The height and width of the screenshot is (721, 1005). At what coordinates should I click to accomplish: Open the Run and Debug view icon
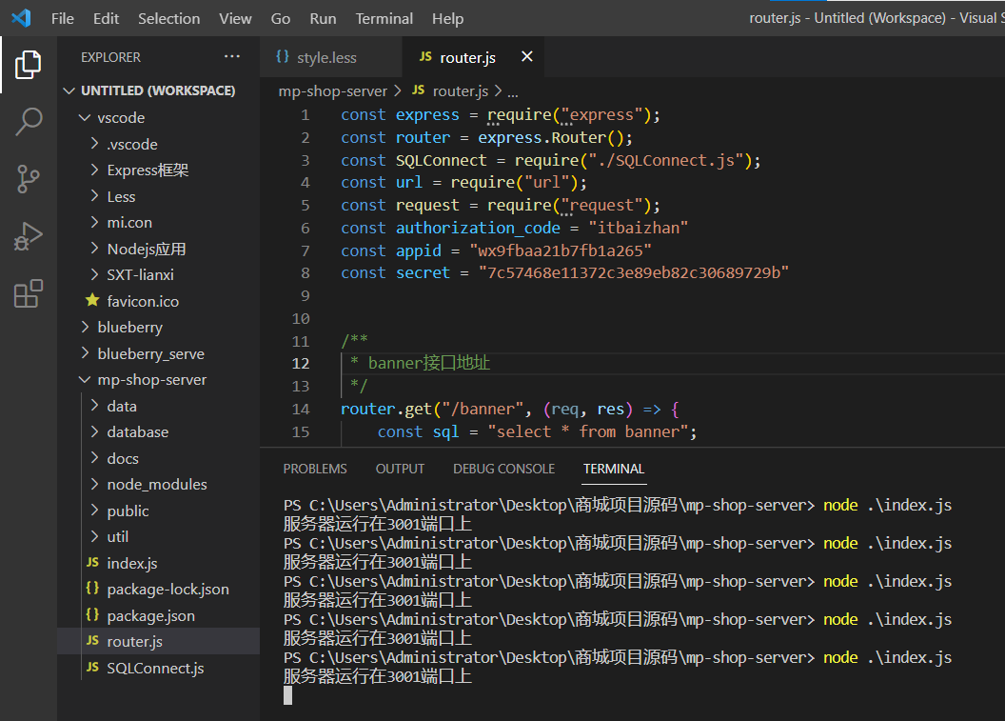pyautogui.click(x=29, y=236)
